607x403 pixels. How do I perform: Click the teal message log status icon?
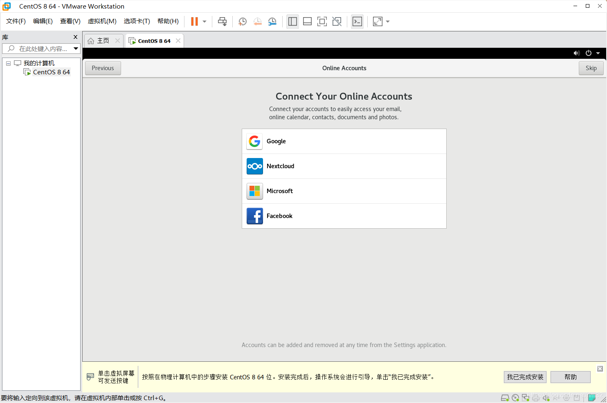pos(591,398)
